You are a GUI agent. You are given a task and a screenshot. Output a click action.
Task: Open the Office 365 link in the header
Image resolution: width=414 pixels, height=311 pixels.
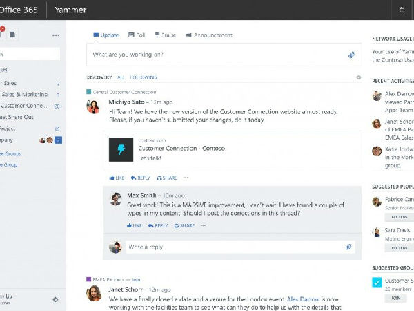coord(19,10)
